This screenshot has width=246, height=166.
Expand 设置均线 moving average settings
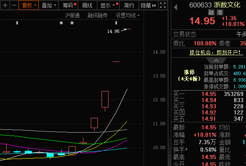coord(128,15)
